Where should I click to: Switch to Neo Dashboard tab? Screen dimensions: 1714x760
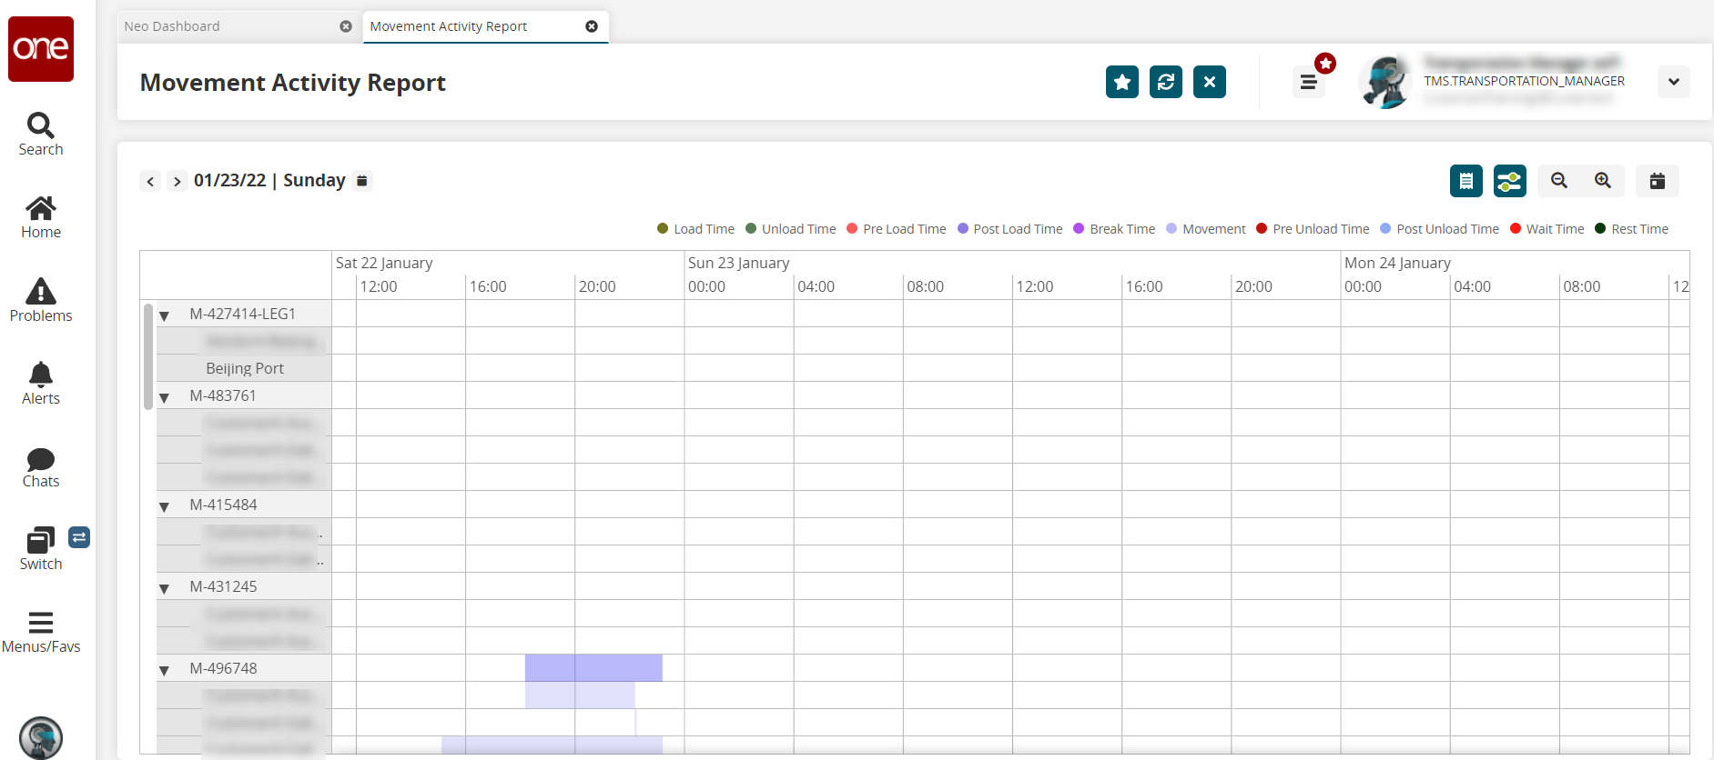pyautogui.click(x=172, y=26)
